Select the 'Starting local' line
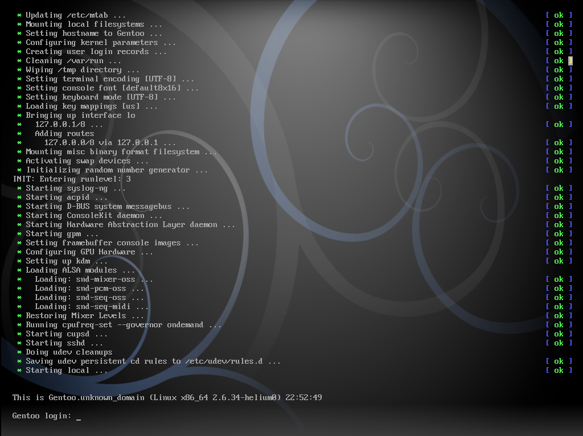 point(67,371)
